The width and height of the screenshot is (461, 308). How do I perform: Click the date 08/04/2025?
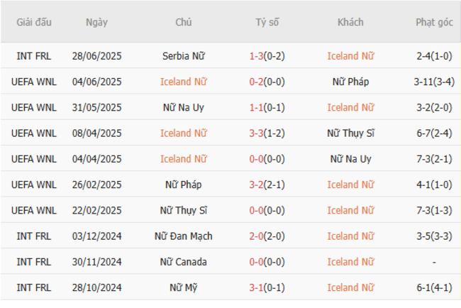(96, 133)
